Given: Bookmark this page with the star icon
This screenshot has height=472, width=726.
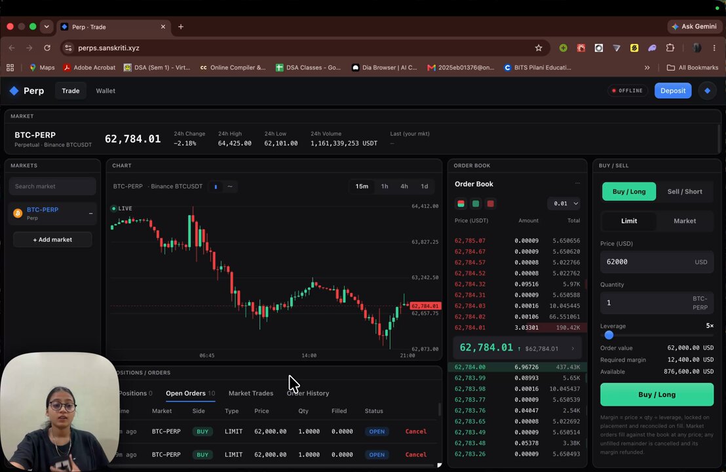Looking at the screenshot, I should point(539,48).
